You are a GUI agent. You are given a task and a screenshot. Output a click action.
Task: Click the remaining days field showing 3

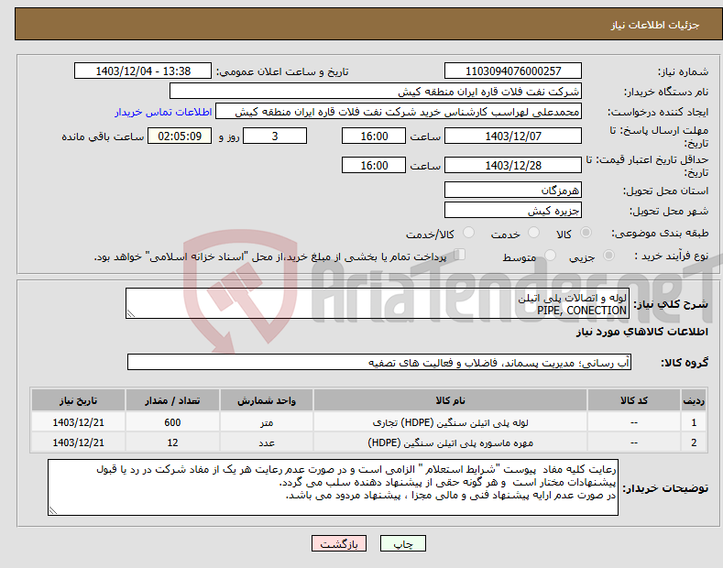pyautogui.click(x=275, y=136)
